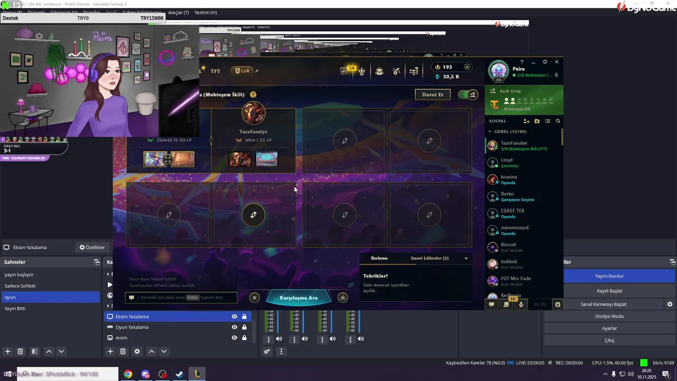Mute the first audio mixer channel
This screenshot has height=381, width=677.
[279, 339]
